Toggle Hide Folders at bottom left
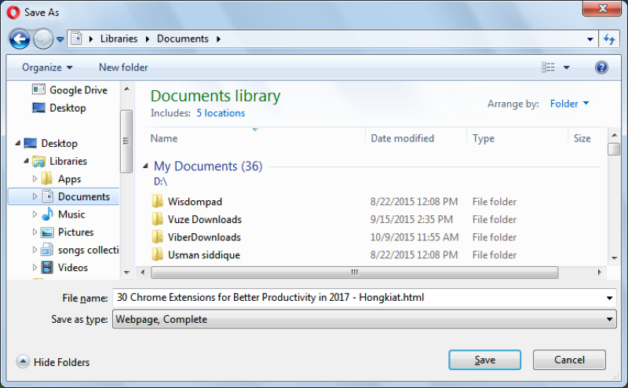628x388 pixels. (53, 362)
